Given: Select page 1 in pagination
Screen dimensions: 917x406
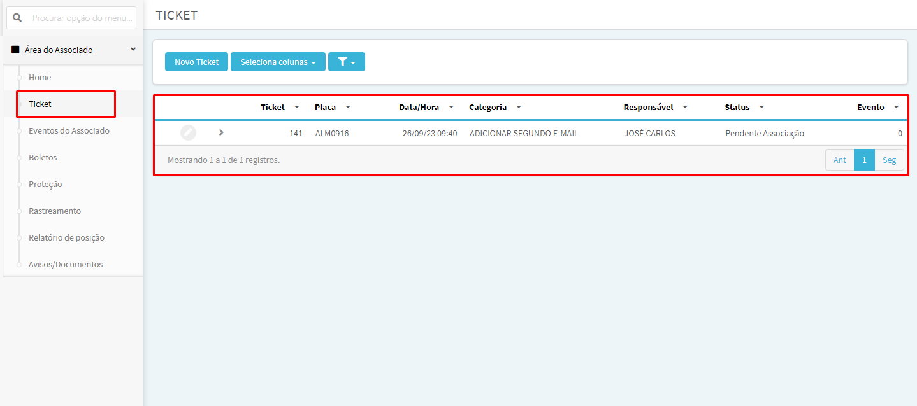Looking at the screenshot, I should click(x=864, y=160).
